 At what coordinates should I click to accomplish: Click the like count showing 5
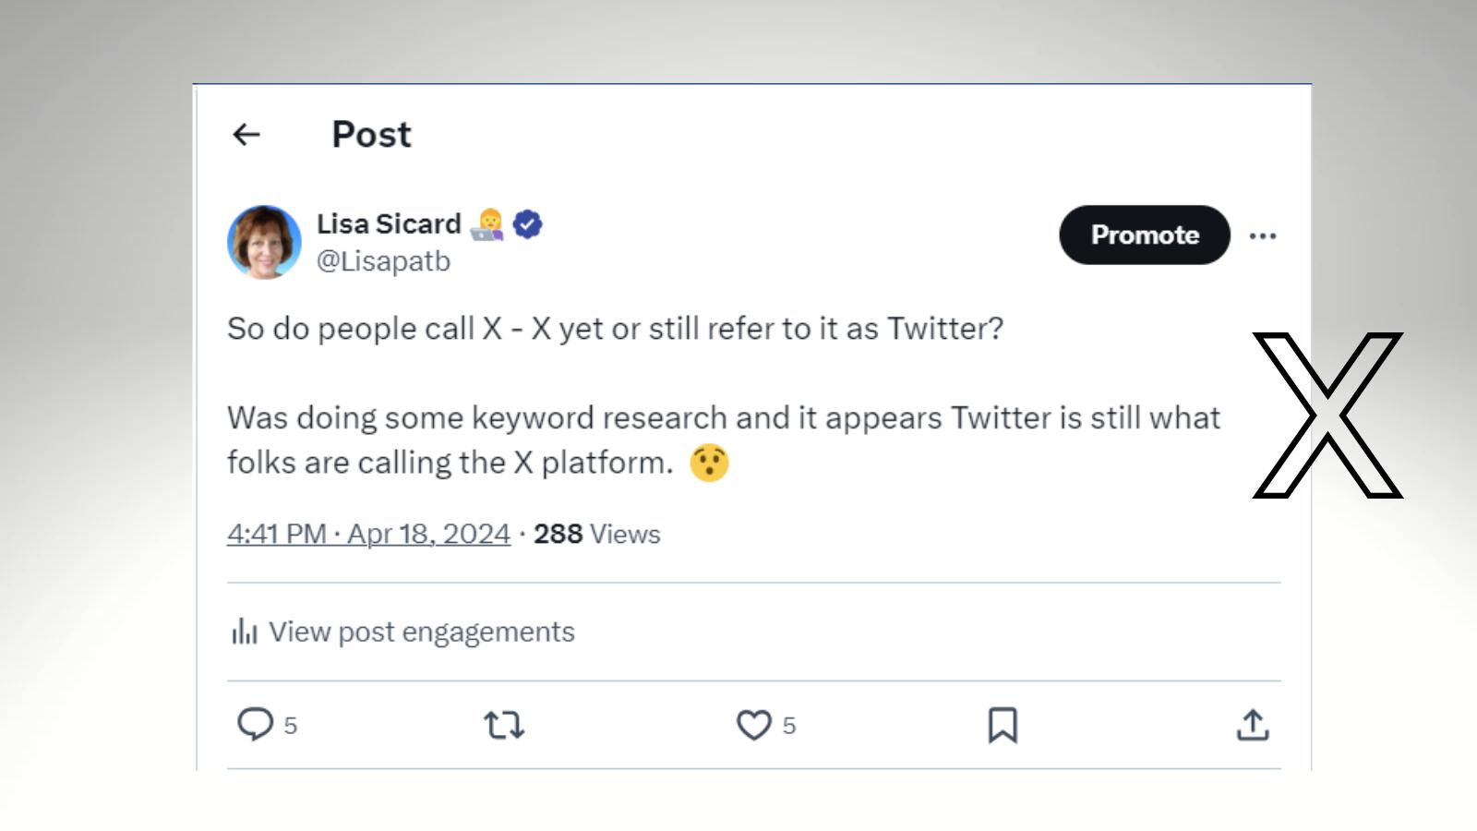point(788,727)
